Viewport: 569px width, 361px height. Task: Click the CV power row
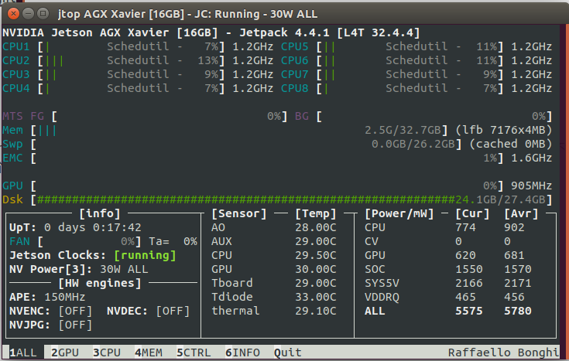tap(438, 241)
